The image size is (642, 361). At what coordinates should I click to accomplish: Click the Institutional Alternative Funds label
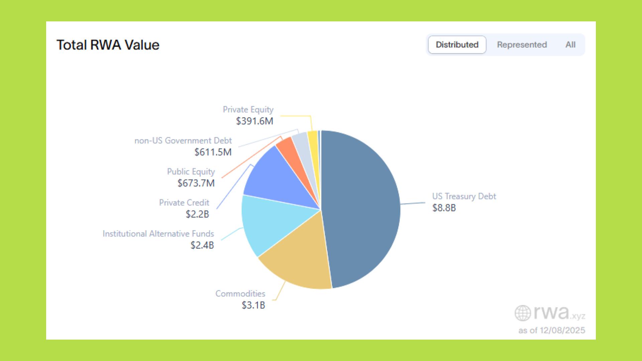pos(158,234)
